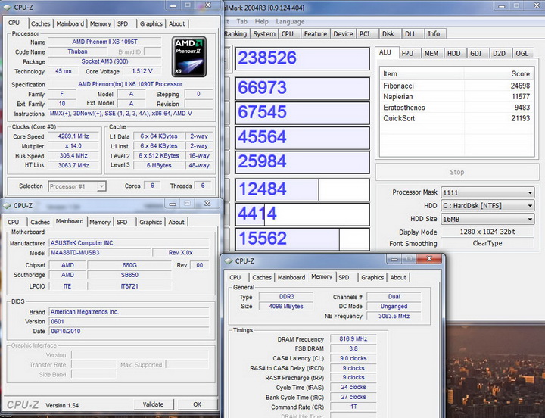This screenshot has width=545, height=418.
Task: Click the CPU-Z title icon in top-left window
Action: click(x=8, y=8)
